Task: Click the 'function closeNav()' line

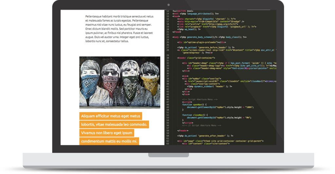Action: pyautogui.click(x=195, y=115)
